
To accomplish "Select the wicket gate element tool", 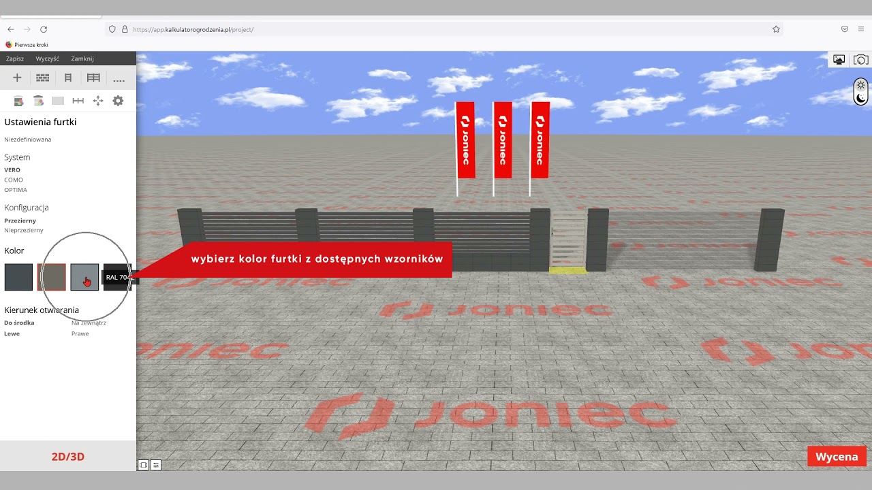I will [x=68, y=78].
